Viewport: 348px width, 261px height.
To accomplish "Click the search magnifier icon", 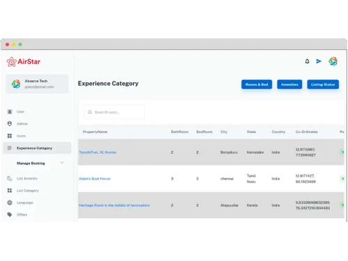I will coord(90,112).
